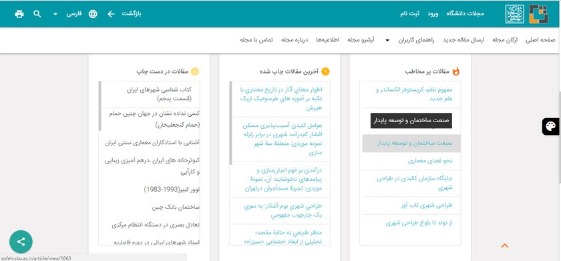Click the clock icon beside مقالات در دست چاپ

(x=194, y=71)
